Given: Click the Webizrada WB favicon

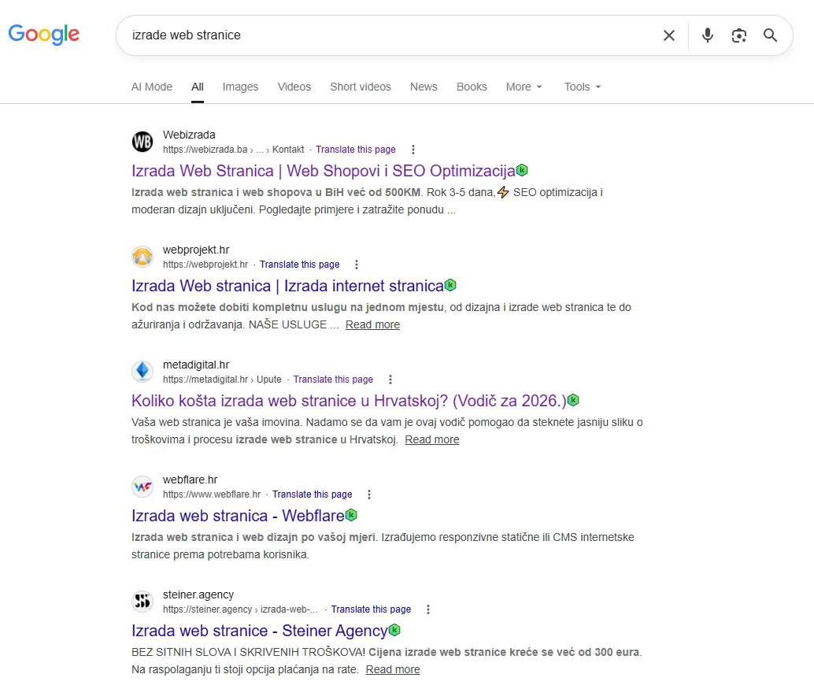Looking at the screenshot, I should click(142, 142).
